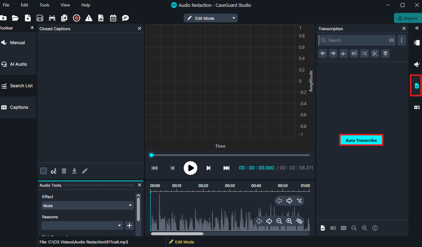
Task: Open the Edit Mode dropdown
Action: click(x=211, y=18)
